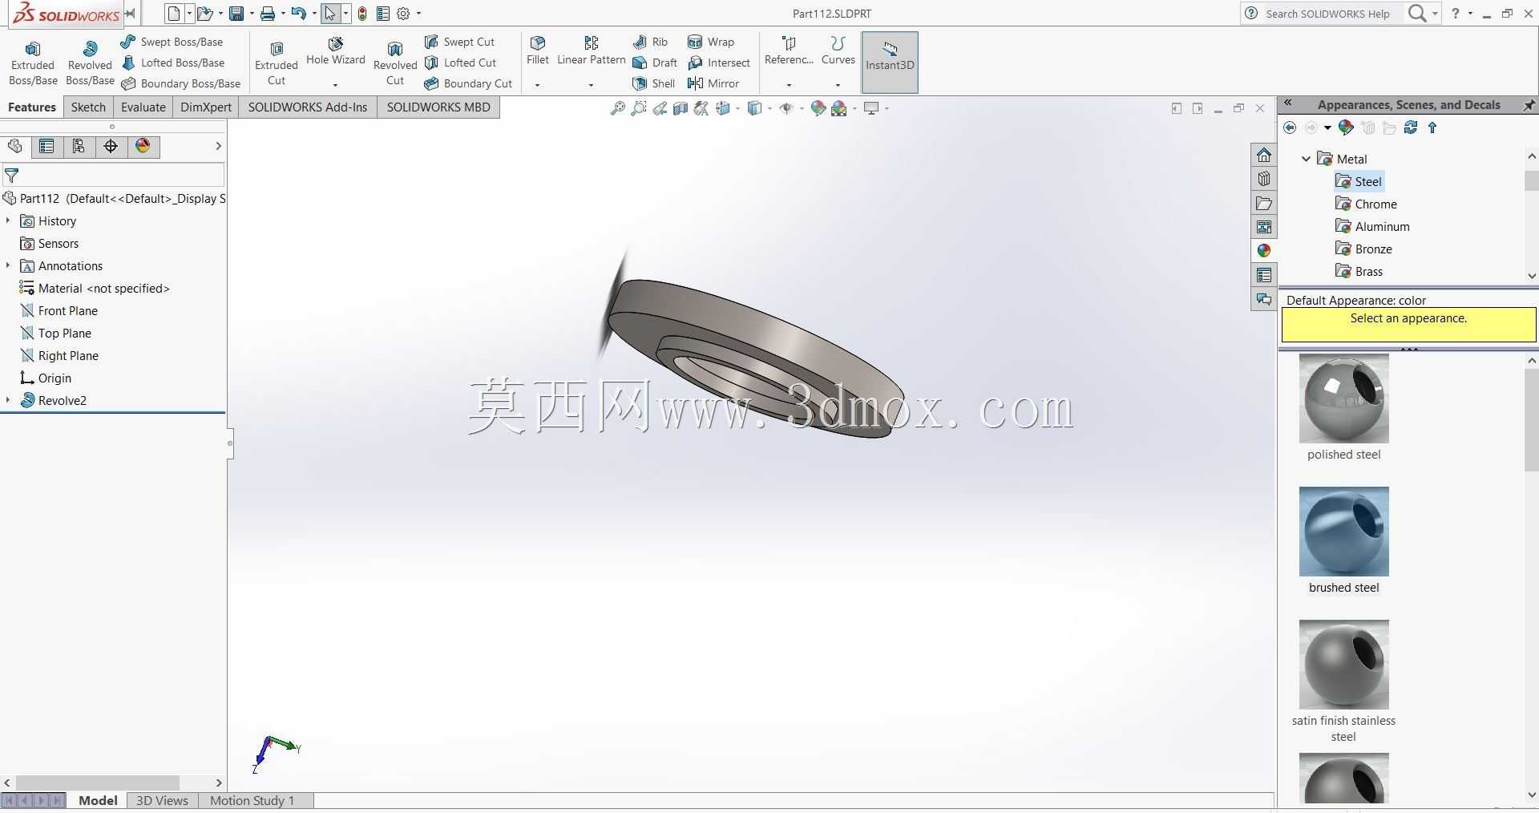
Task: Apply the Fillet tool
Action: pyautogui.click(x=538, y=51)
